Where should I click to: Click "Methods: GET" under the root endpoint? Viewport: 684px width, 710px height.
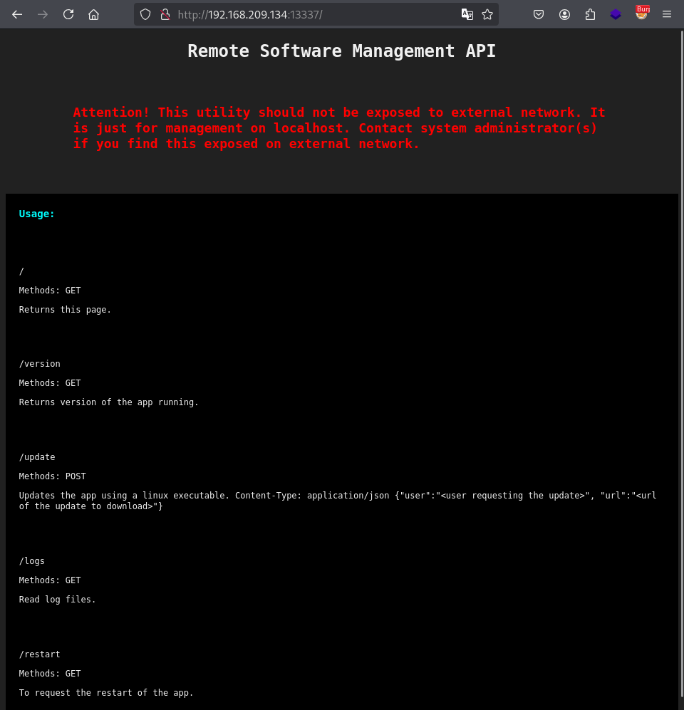(x=50, y=291)
